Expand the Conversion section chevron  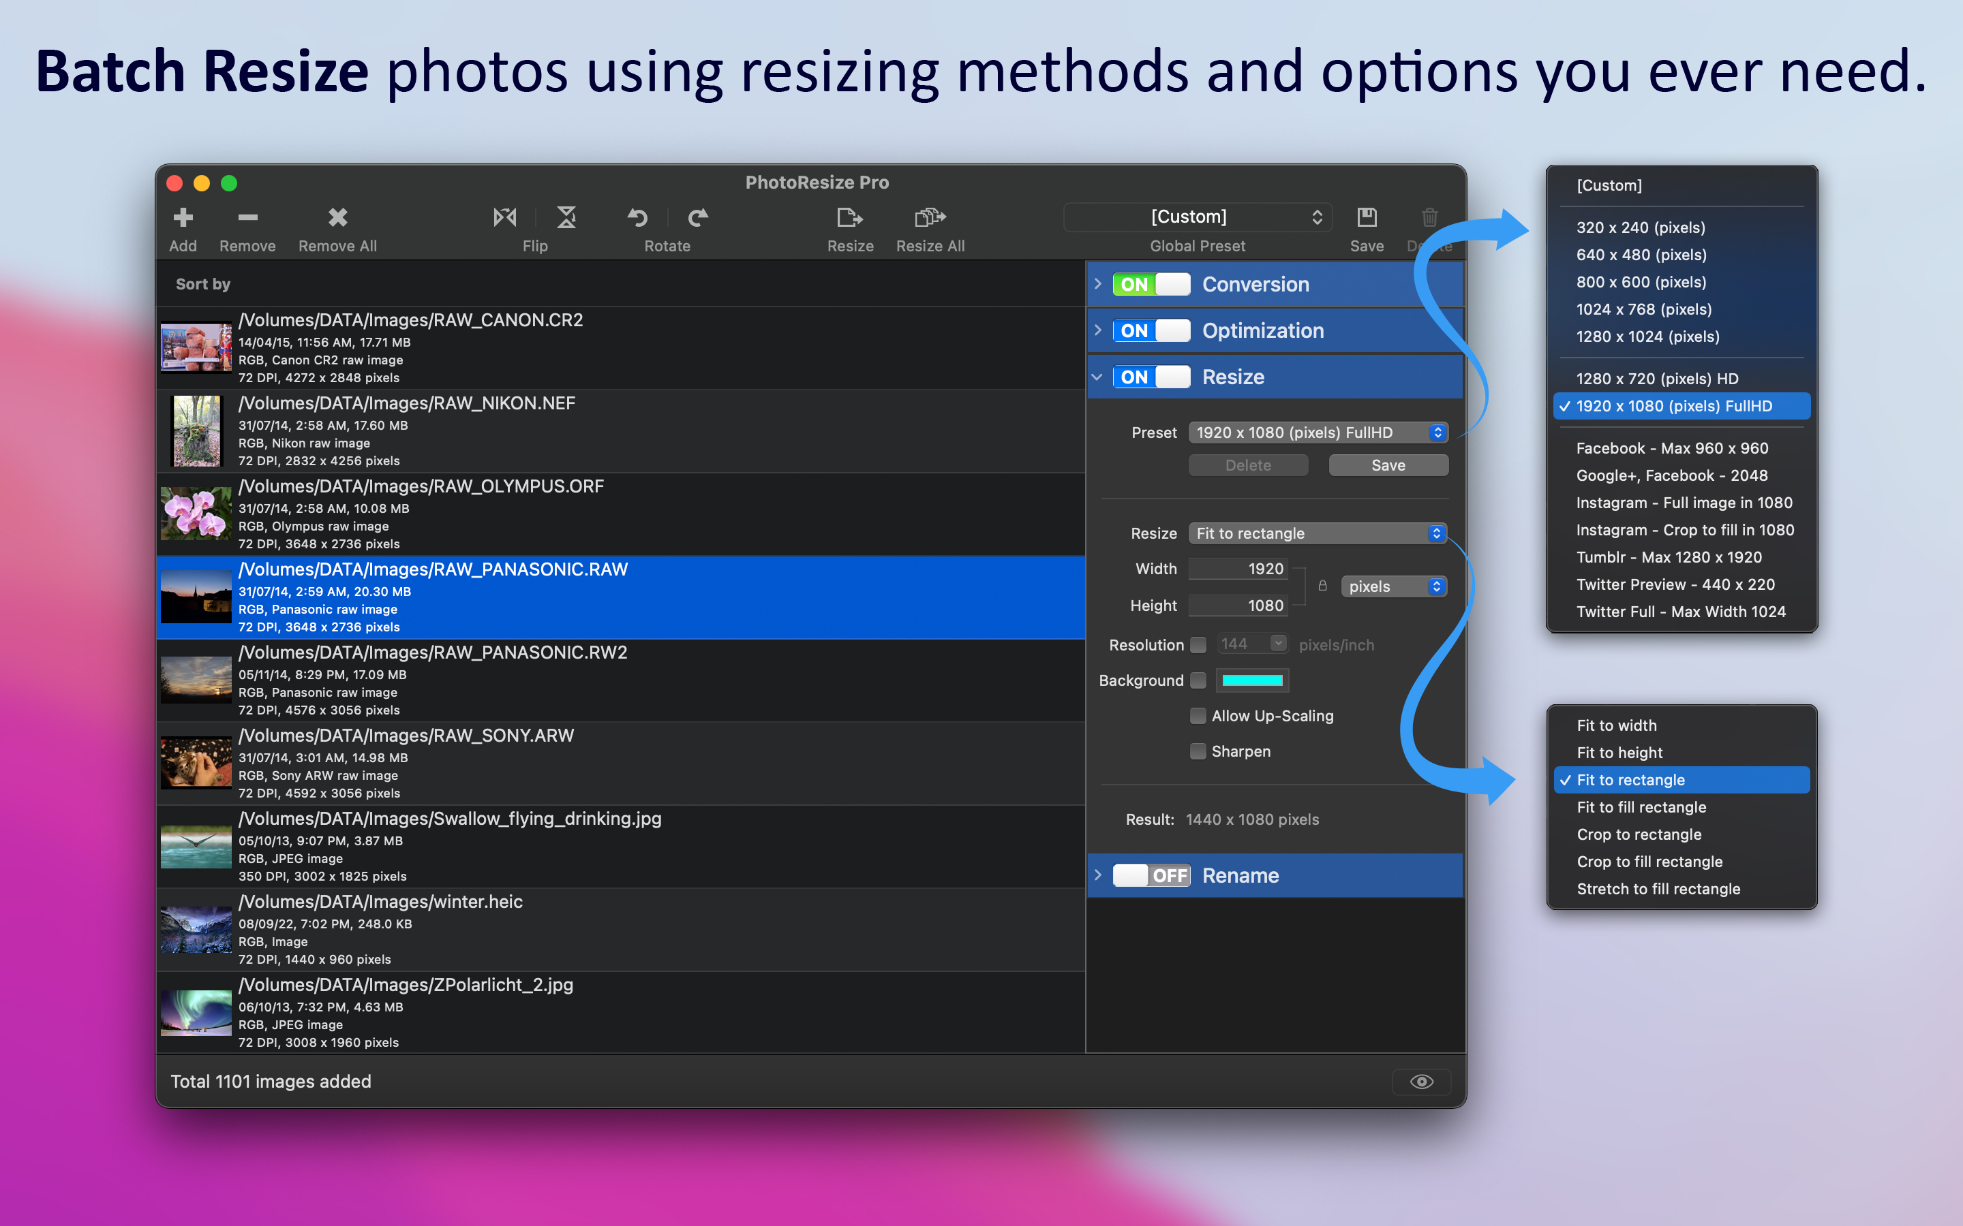point(1097,284)
